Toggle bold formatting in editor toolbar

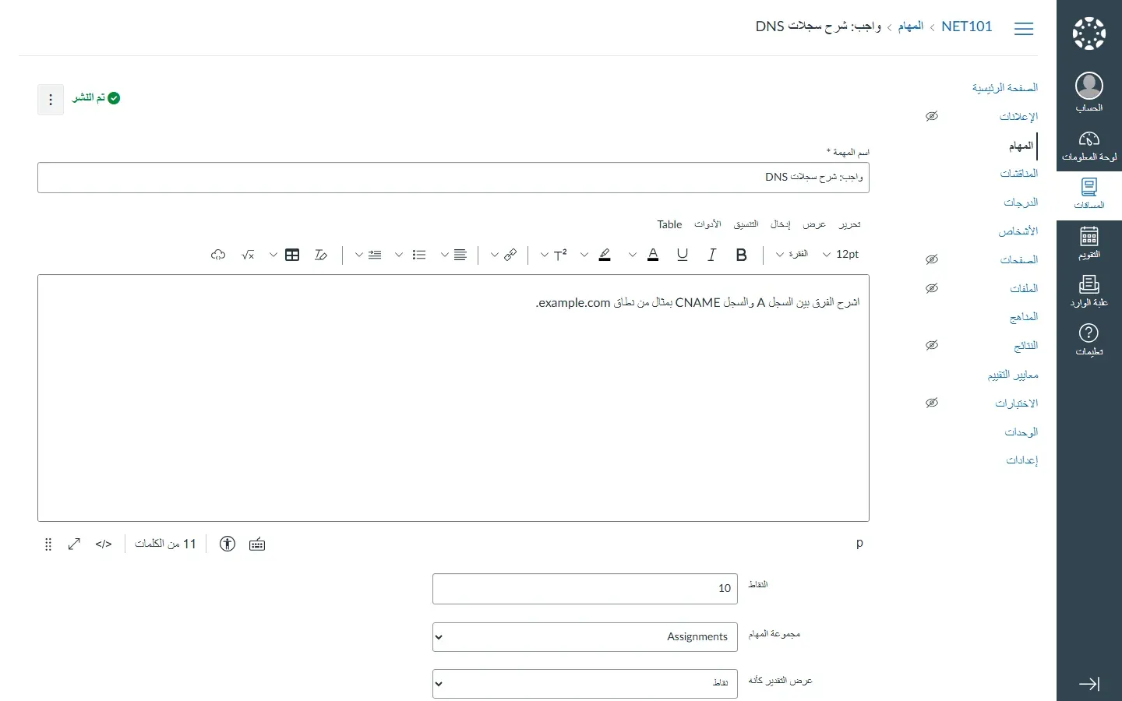(x=741, y=255)
